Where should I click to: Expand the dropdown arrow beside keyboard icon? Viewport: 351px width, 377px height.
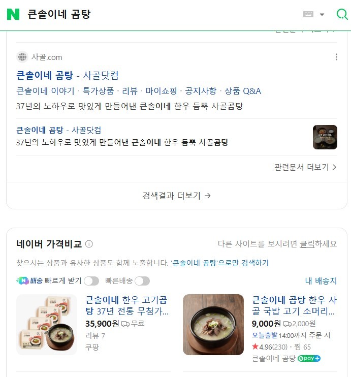click(x=322, y=14)
